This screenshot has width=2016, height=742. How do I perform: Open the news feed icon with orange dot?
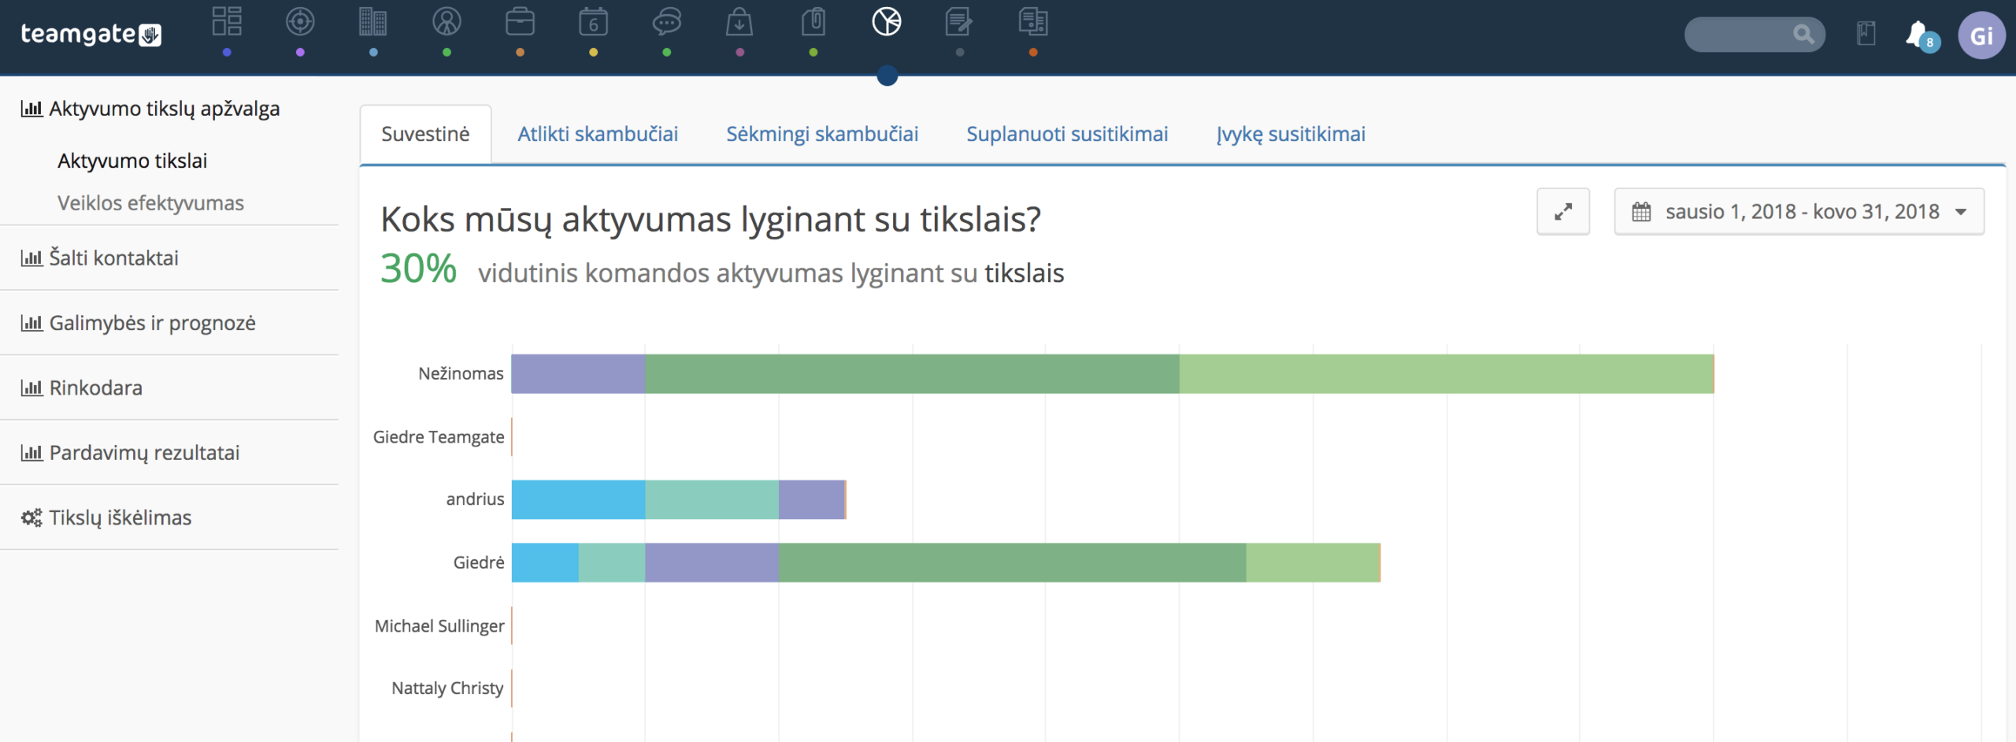1033,22
